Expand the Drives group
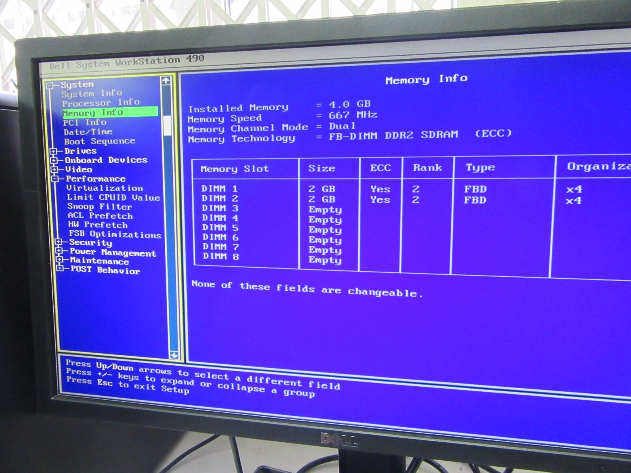This screenshot has width=631, height=473. 54,151
